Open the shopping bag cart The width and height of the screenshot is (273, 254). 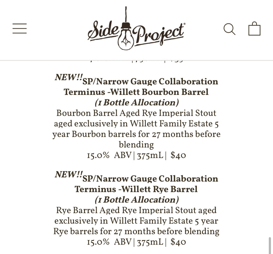click(254, 29)
